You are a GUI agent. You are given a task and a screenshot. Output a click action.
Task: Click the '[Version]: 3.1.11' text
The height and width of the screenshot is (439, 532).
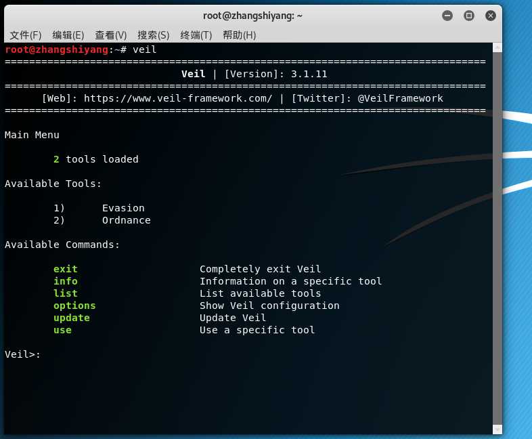[276, 74]
